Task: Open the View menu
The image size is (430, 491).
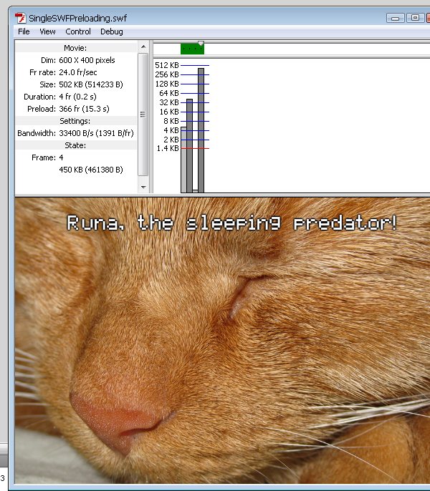Action: pos(47,31)
